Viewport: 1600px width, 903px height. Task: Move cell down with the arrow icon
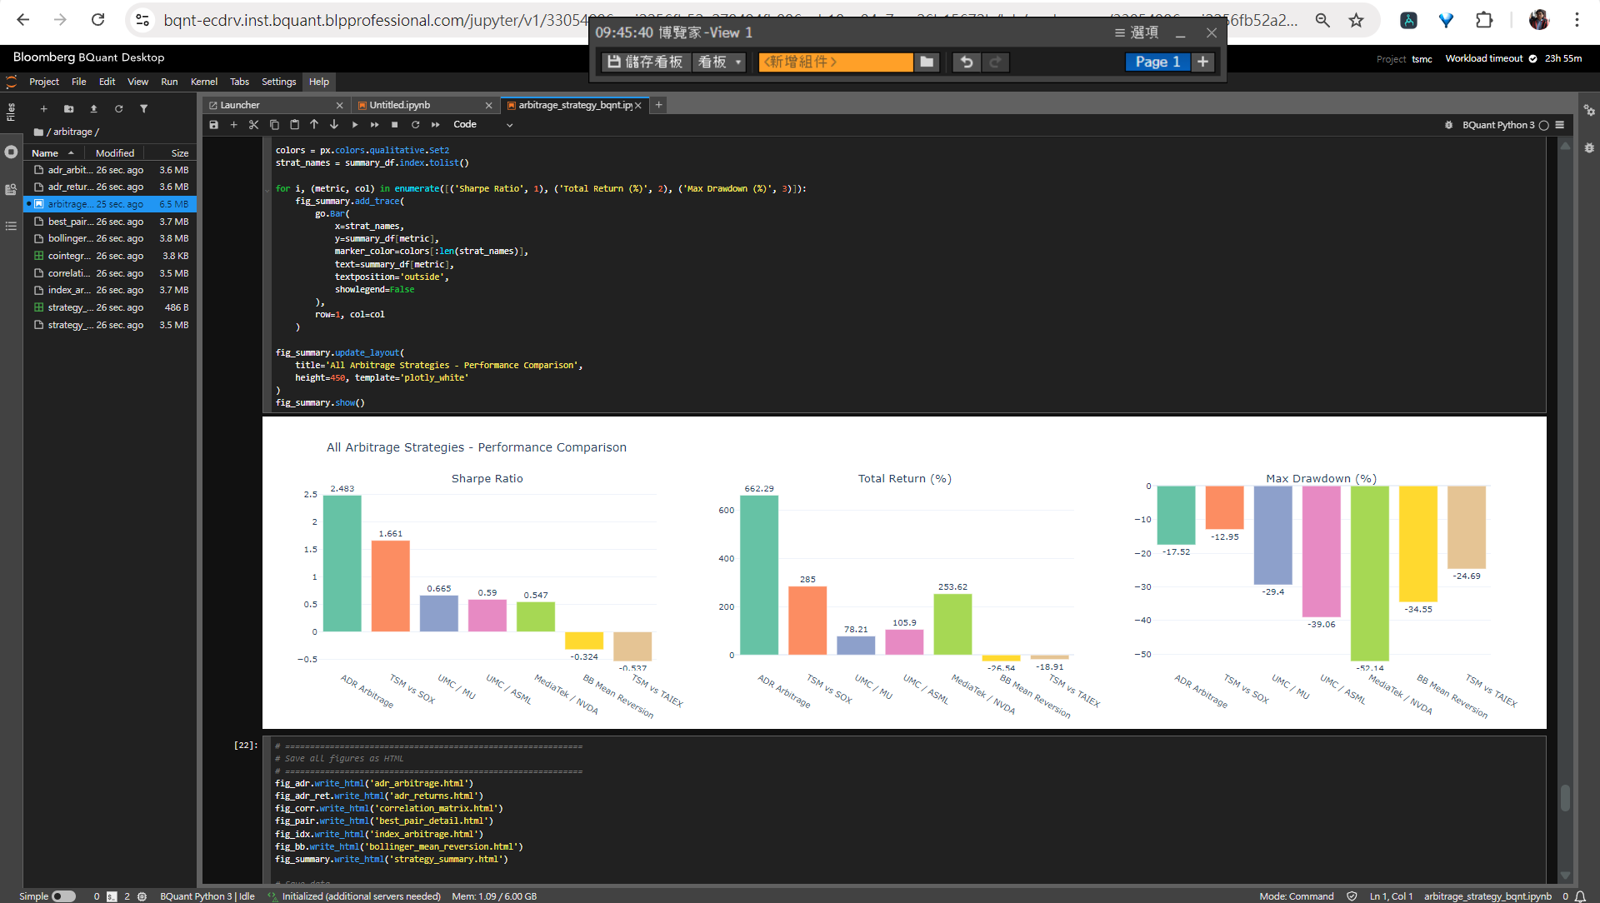tap(334, 125)
